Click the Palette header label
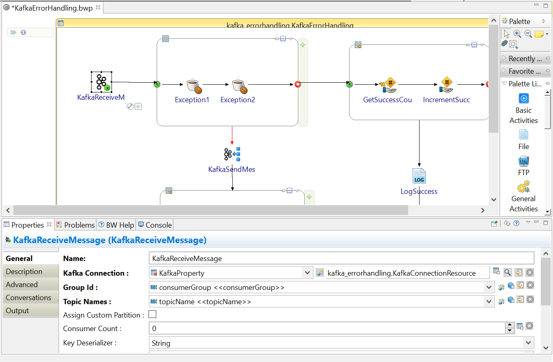 click(x=520, y=21)
